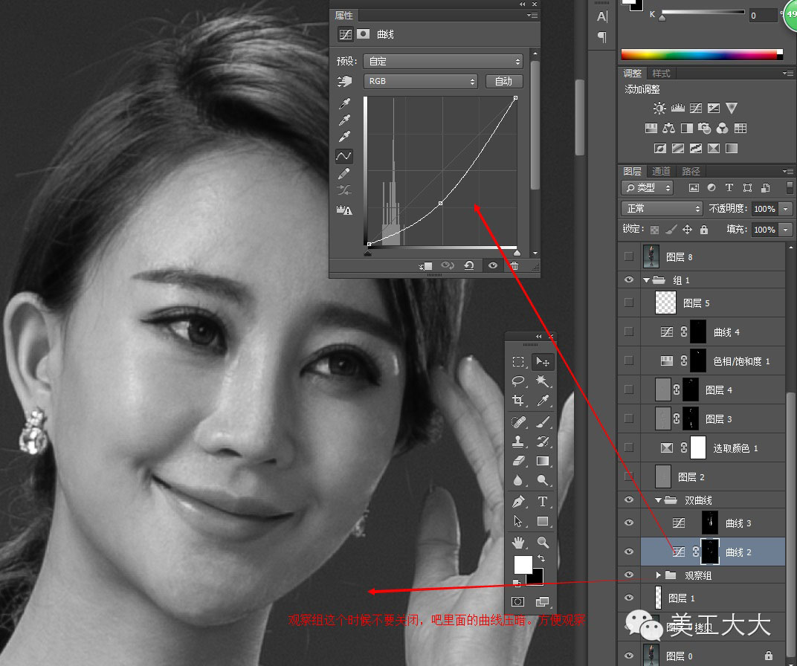Switch to the 通道 tab
The height and width of the screenshot is (666, 797).
coord(661,171)
